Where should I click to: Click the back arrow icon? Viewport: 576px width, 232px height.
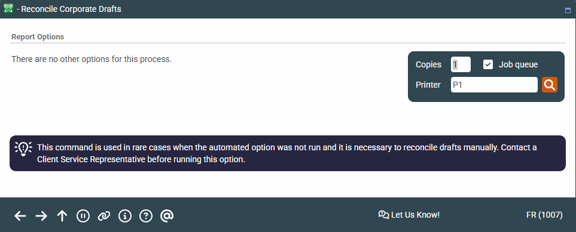click(x=20, y=216)
